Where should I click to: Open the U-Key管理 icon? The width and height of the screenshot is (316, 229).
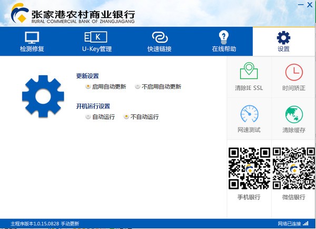96,37
